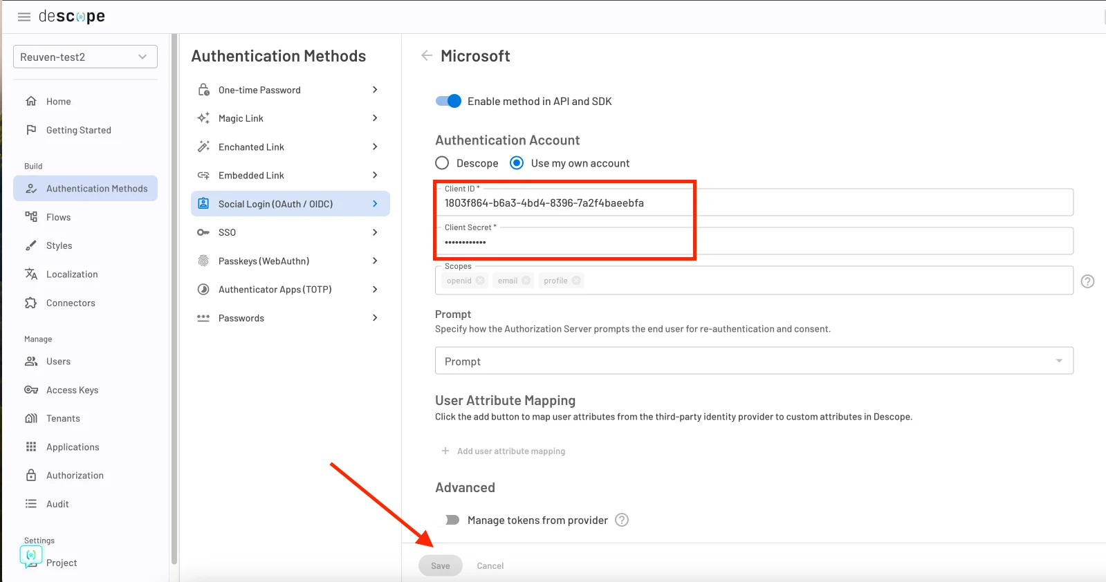Click the Magic Link sparkle icon
This screenshot has height=582, width=1106.
203,118
